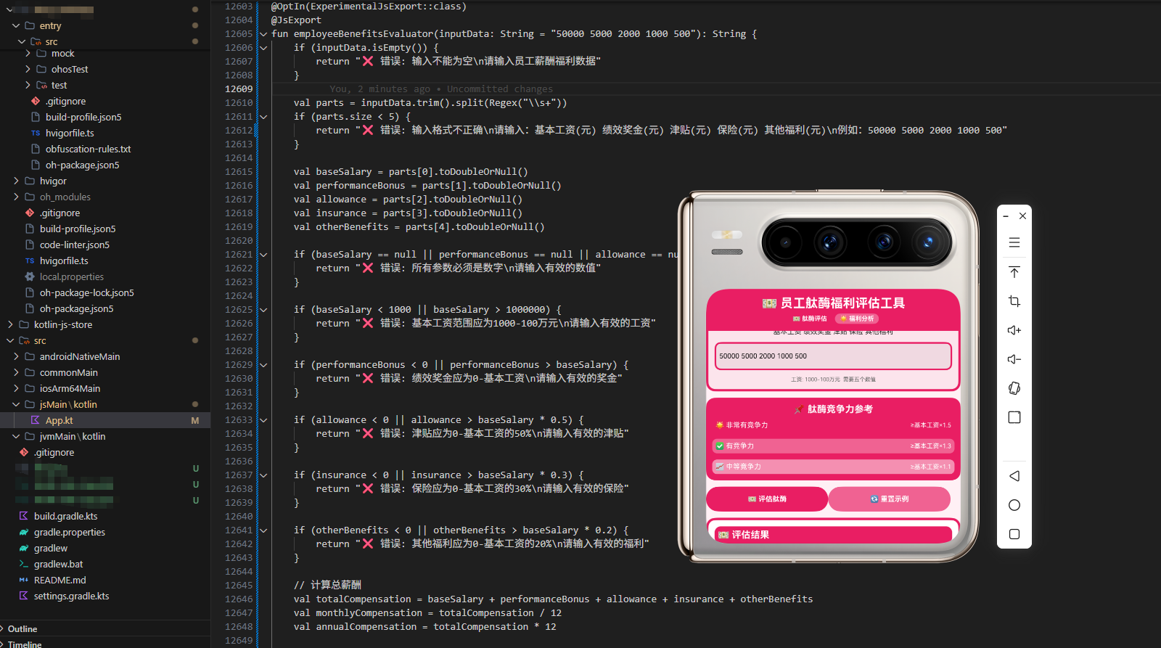Click line number 12609 in gutter

(239, 89)
